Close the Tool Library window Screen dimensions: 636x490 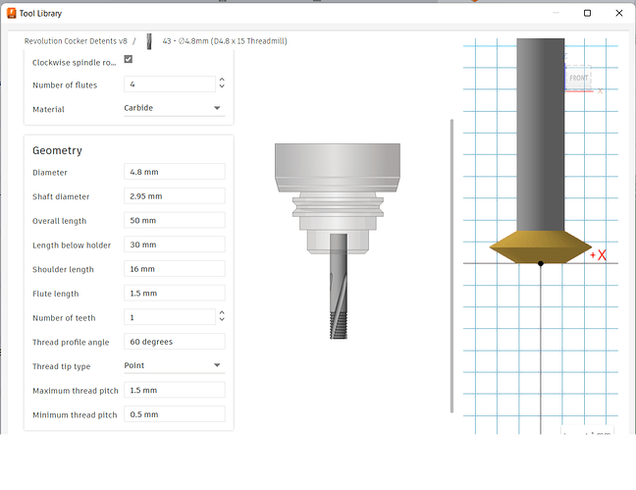click(619, 13)
